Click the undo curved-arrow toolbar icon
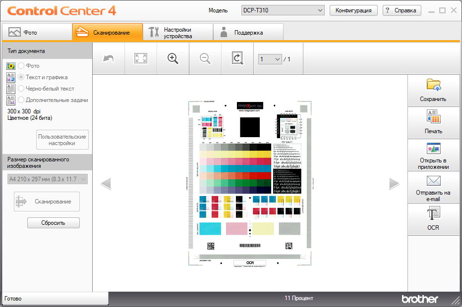 109,58
